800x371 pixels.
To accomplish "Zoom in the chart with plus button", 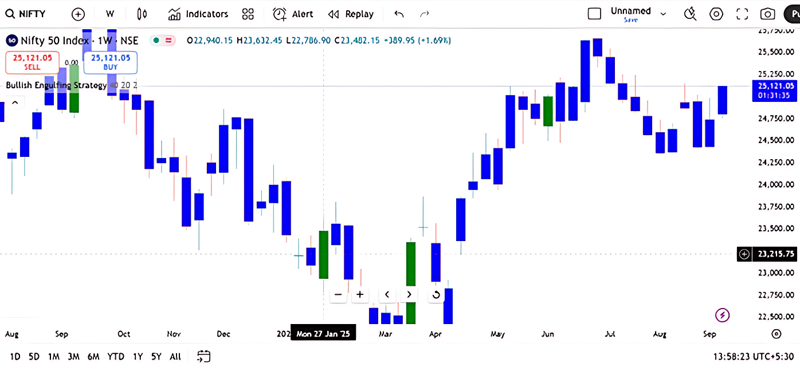I will (360, 294).
